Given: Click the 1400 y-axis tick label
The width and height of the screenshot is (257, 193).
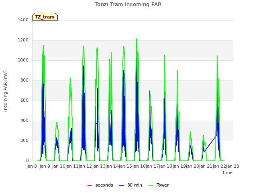Looking at the screenshot, I should [23, 20].
